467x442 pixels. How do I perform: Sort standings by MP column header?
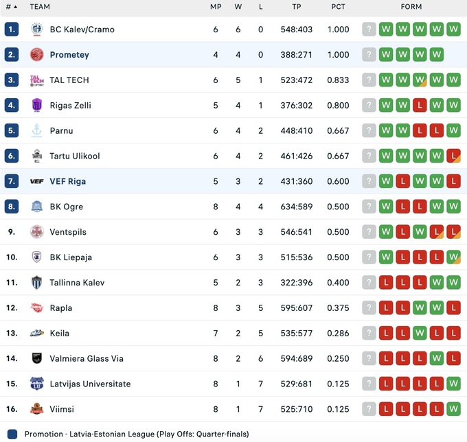(x=215, y=7)
